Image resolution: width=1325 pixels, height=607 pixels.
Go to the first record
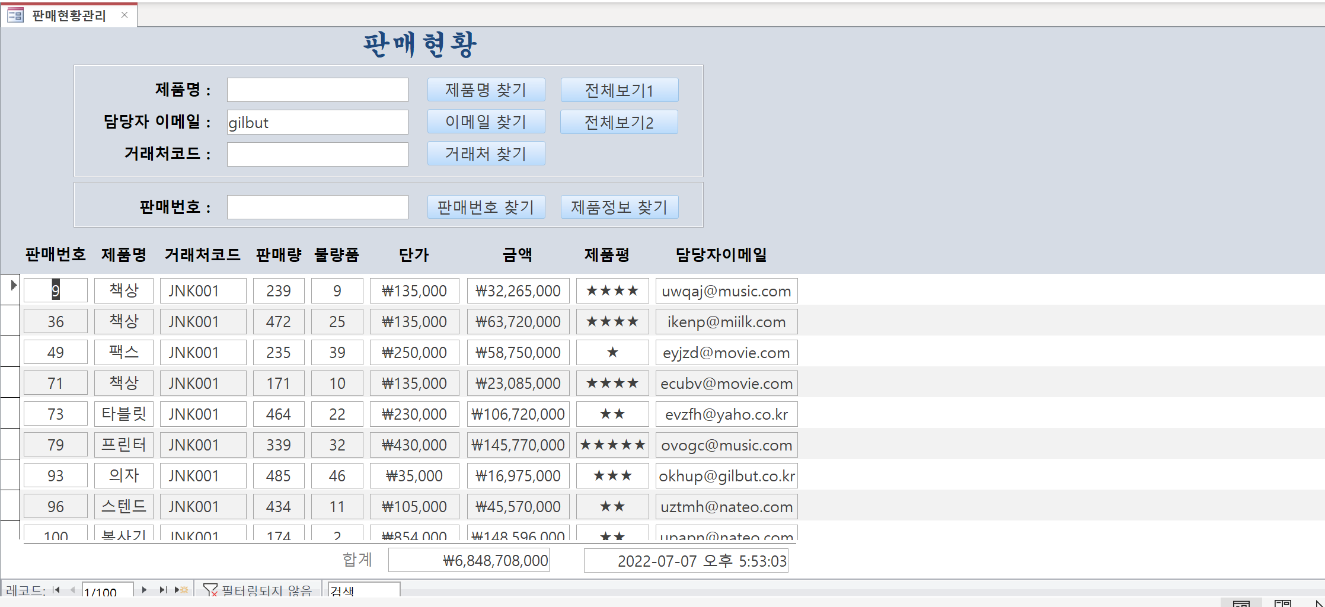56,590
